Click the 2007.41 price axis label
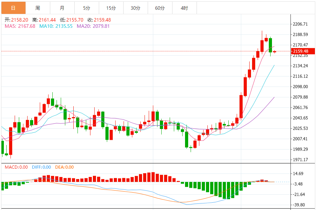Viewport: 317px width, 210px height. coord(301,139)
